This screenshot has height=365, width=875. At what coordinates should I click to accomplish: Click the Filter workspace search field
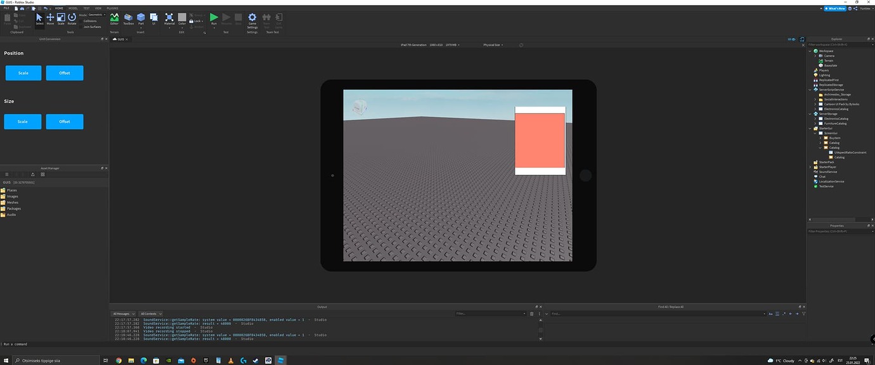click(841, 45)
